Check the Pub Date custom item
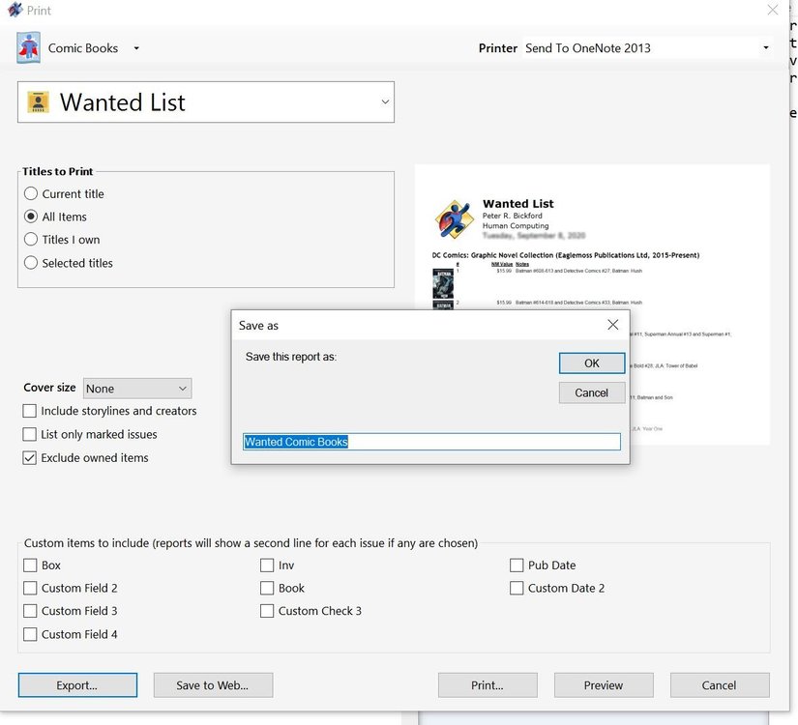 [517, 565]
